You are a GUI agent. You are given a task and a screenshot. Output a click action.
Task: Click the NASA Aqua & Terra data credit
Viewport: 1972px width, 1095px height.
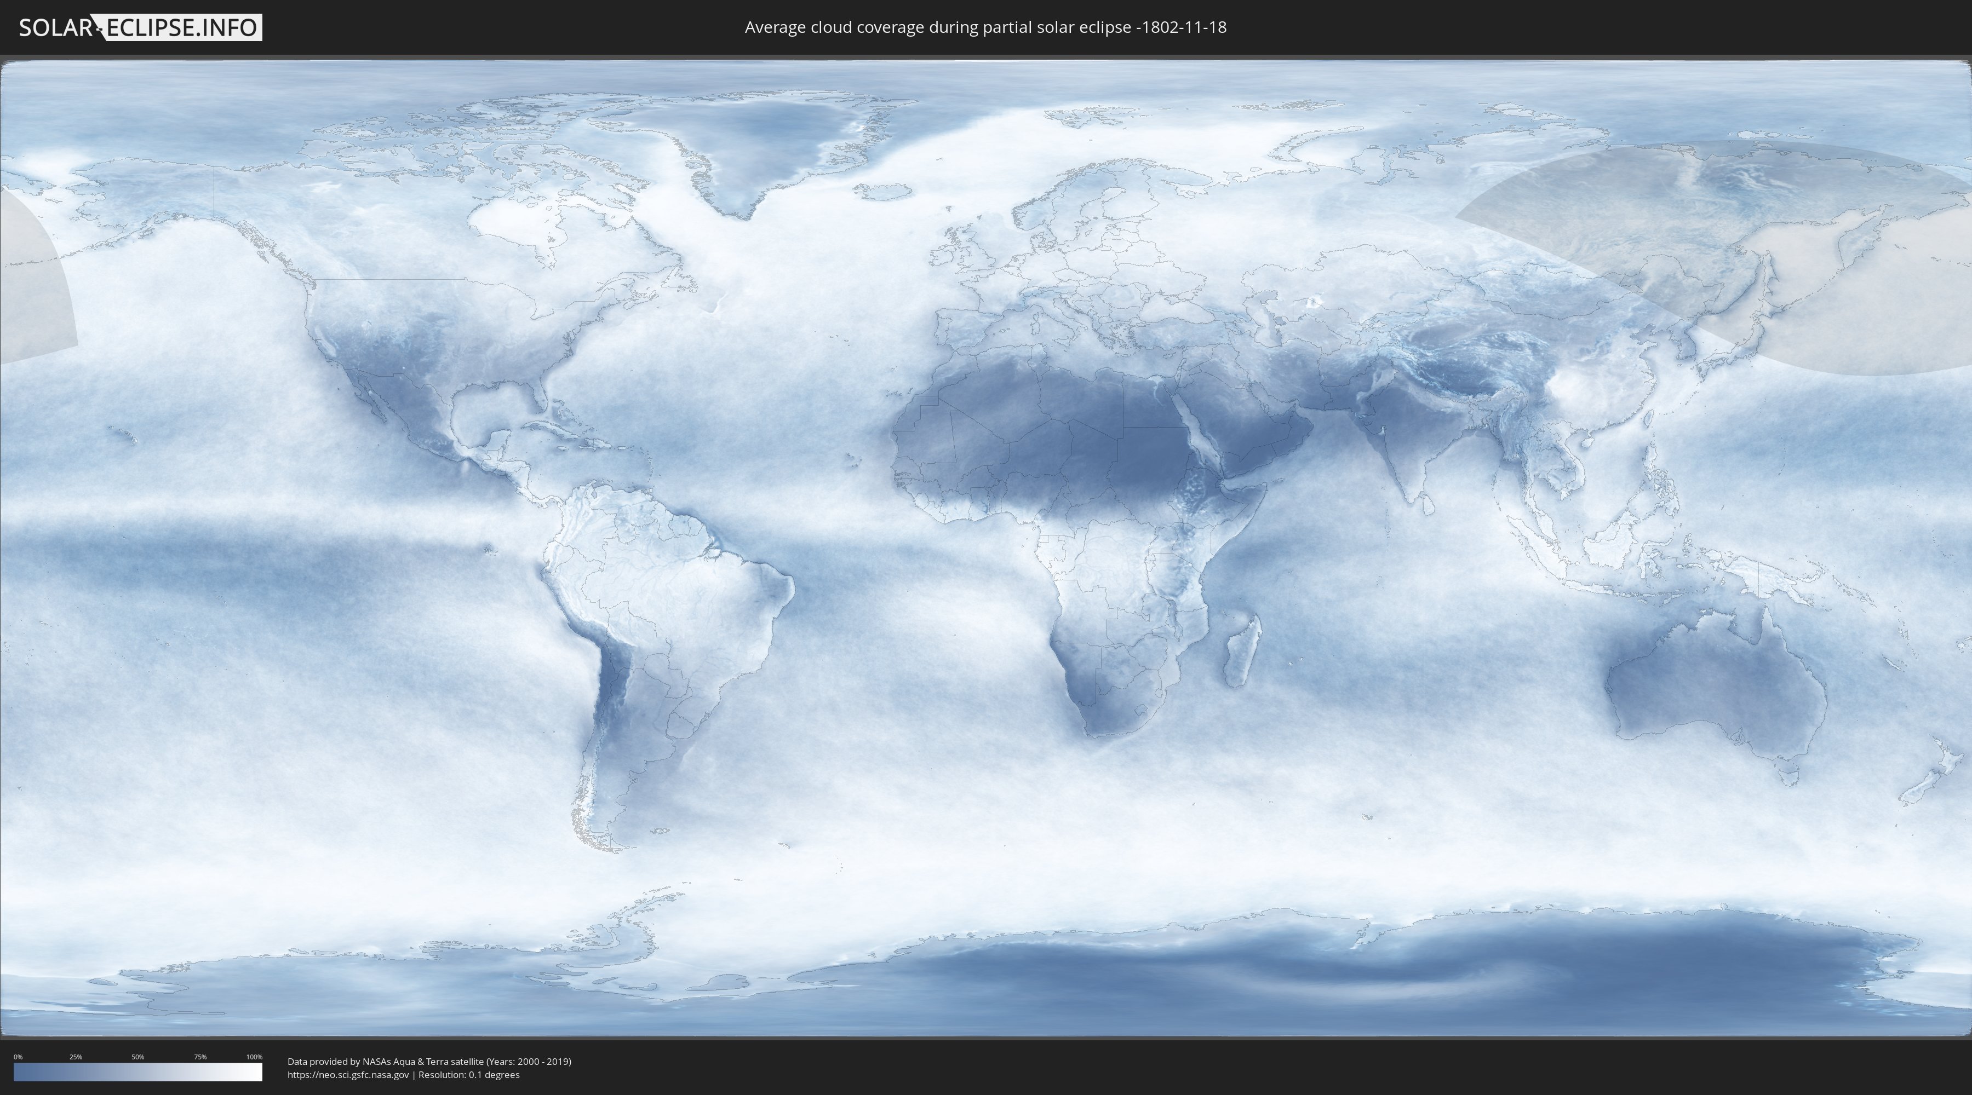tap(429, 1062)
